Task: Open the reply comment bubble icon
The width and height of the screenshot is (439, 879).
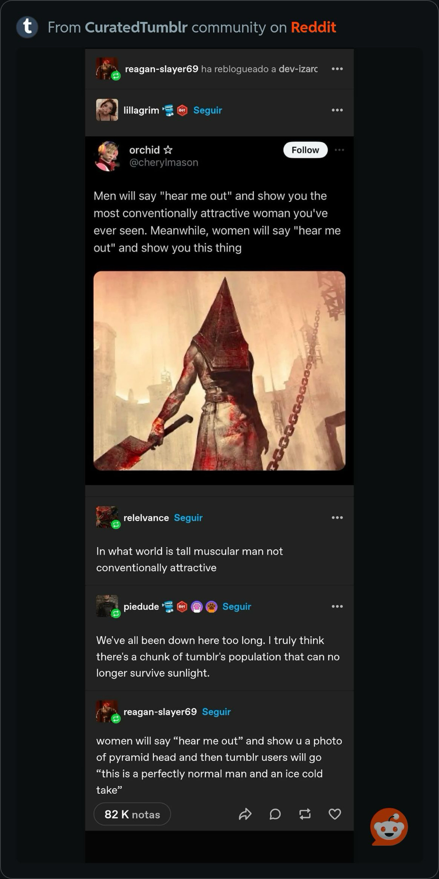Action: 275,814
